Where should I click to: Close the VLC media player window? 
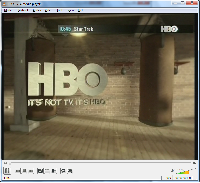(192, 3)
